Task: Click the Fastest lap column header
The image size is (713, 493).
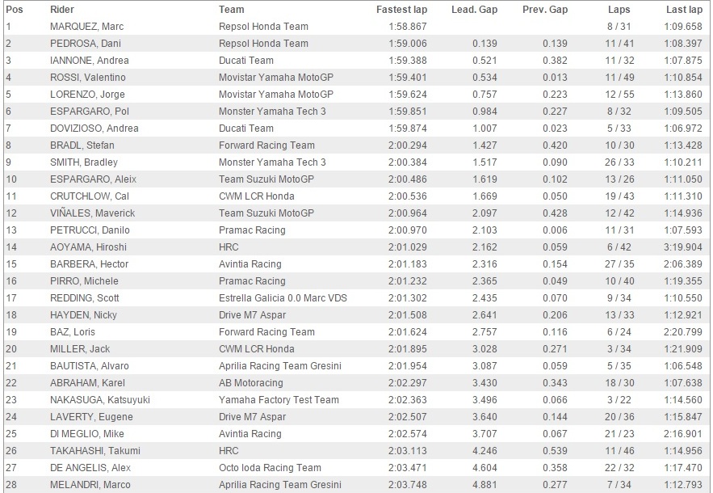Action: [401, 10]
